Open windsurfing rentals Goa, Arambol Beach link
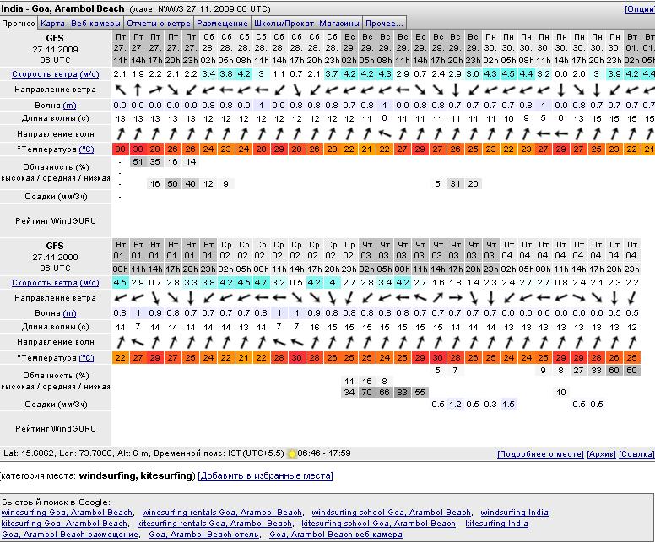The height and width of the screenshot is (543, 655). coord(221,513)
